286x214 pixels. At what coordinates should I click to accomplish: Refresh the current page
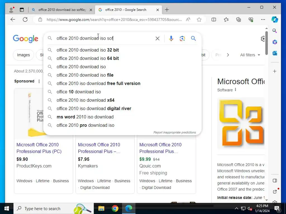point(25,20)
